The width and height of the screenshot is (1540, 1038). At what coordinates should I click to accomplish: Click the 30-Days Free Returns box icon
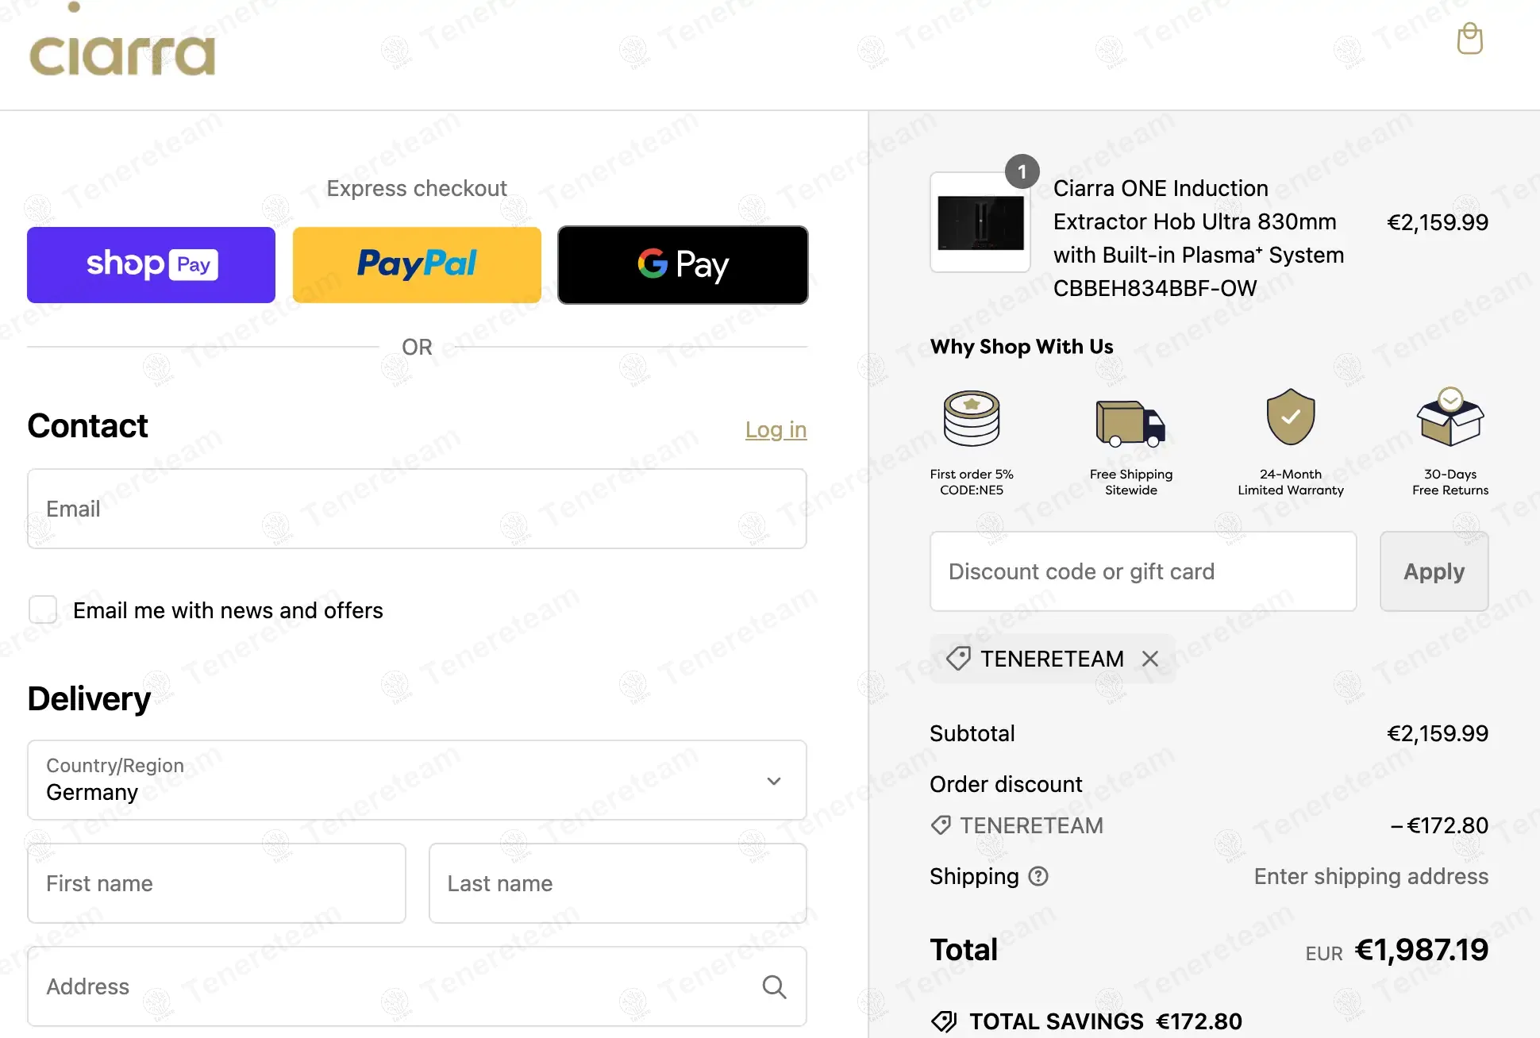tap(1450, 417)
